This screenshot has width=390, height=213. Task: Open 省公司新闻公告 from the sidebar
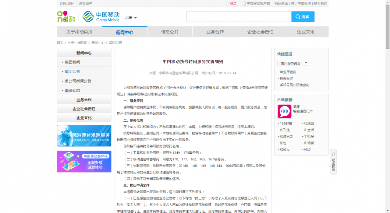(x=75, y=81)
